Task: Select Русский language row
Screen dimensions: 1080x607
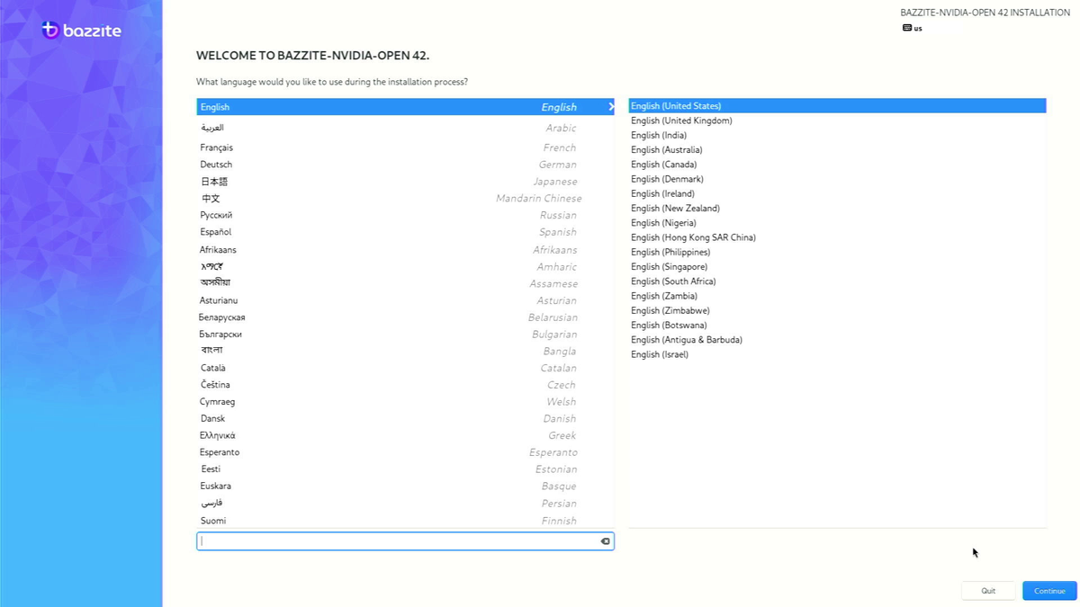Action: [x=405, y=215]
